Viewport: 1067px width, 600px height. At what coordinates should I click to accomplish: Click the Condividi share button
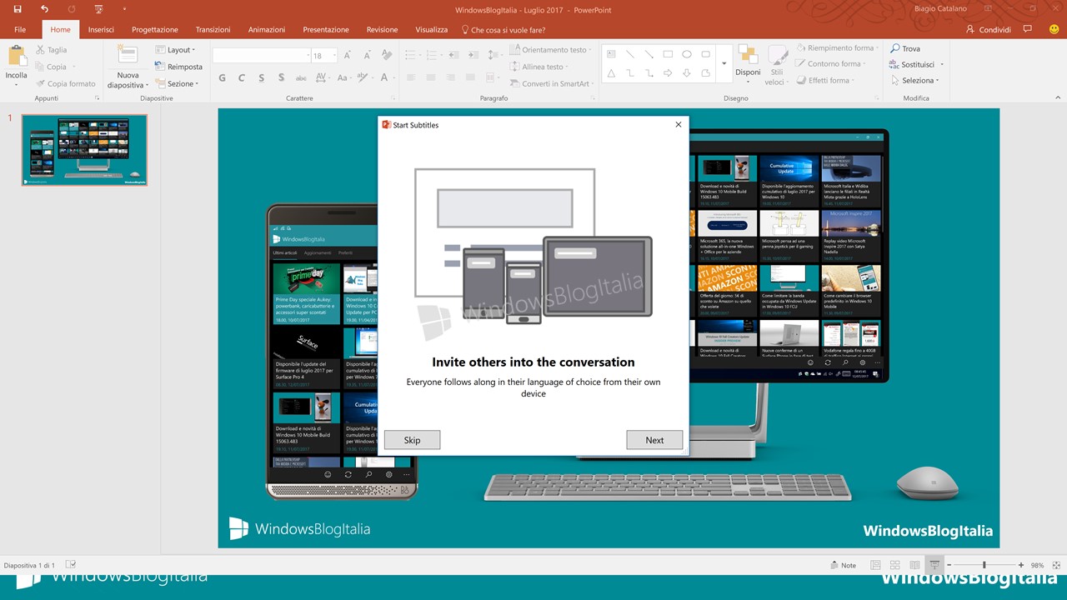coord(988,29)
